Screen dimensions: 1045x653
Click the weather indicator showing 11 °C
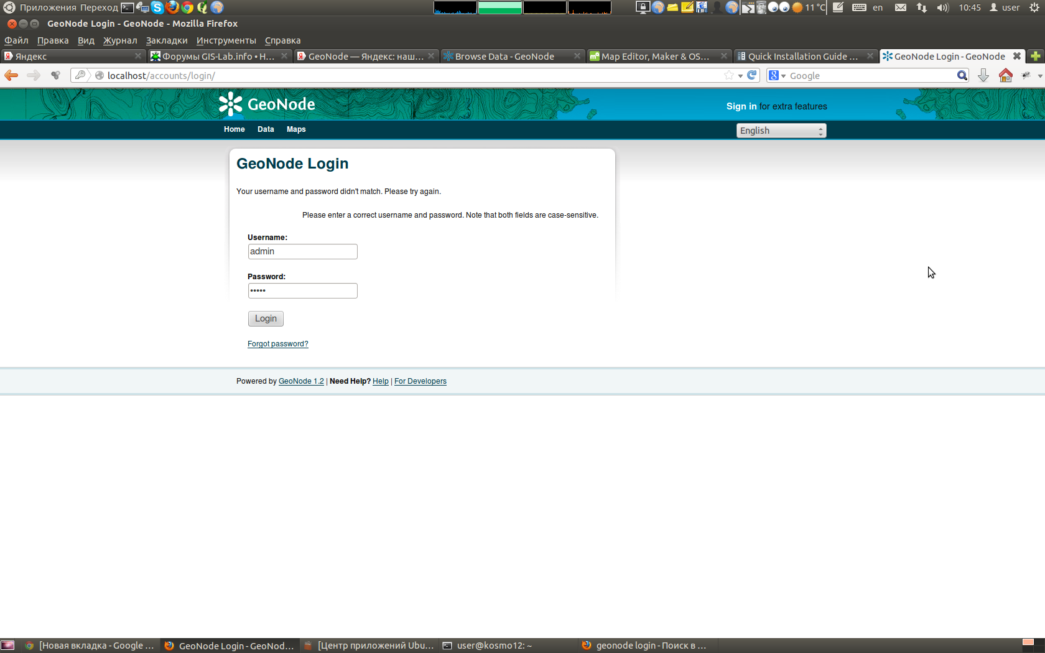tap(809, 7)
